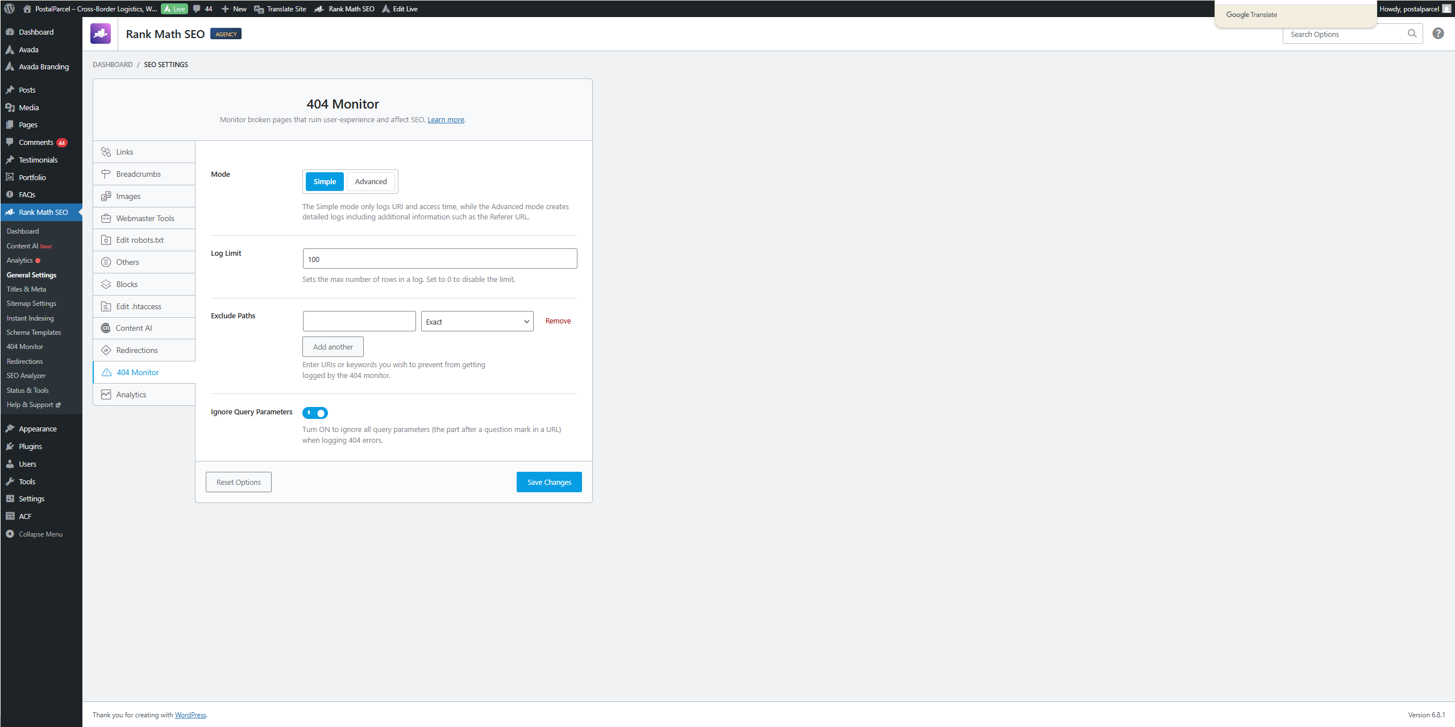
Task: Click the comments bubble icon in admin bar
Action: [197, 9]
